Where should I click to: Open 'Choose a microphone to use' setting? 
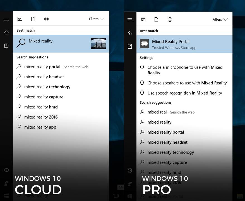(185, 70)
